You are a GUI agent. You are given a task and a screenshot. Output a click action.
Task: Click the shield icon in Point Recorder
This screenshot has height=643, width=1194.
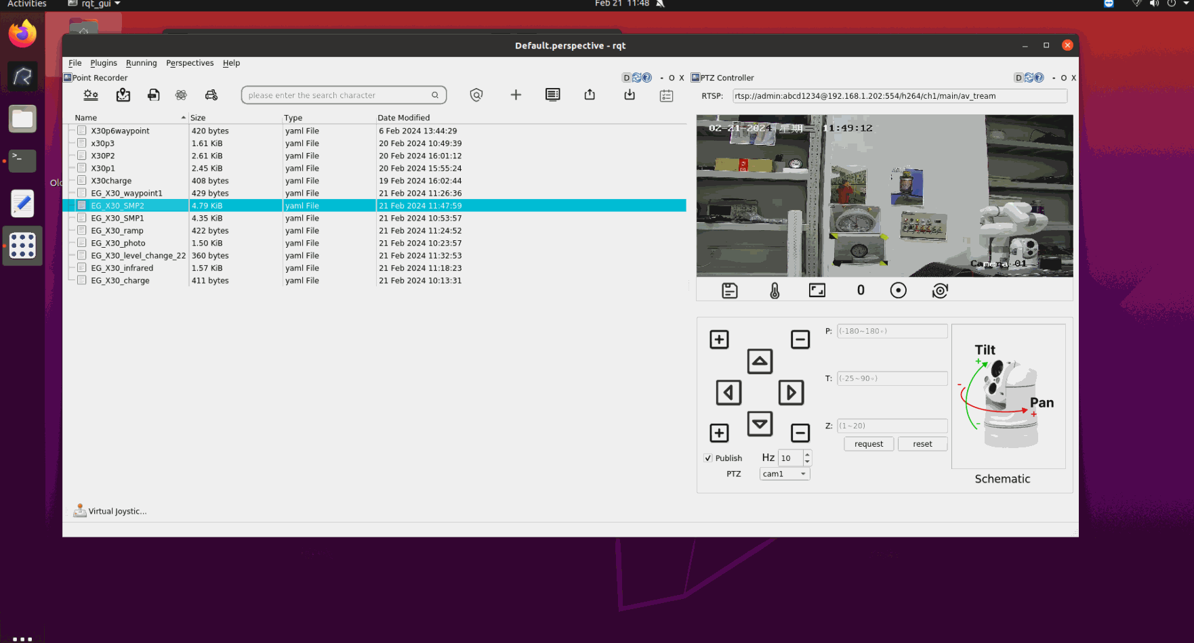tap(476, 95)
